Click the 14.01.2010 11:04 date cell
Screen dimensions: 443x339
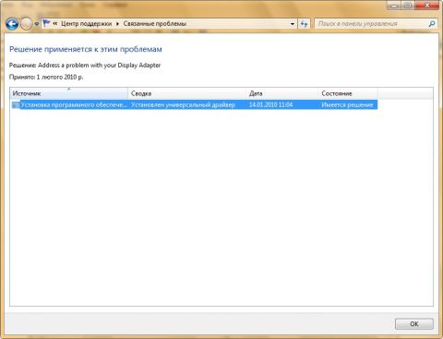point(270,104)
